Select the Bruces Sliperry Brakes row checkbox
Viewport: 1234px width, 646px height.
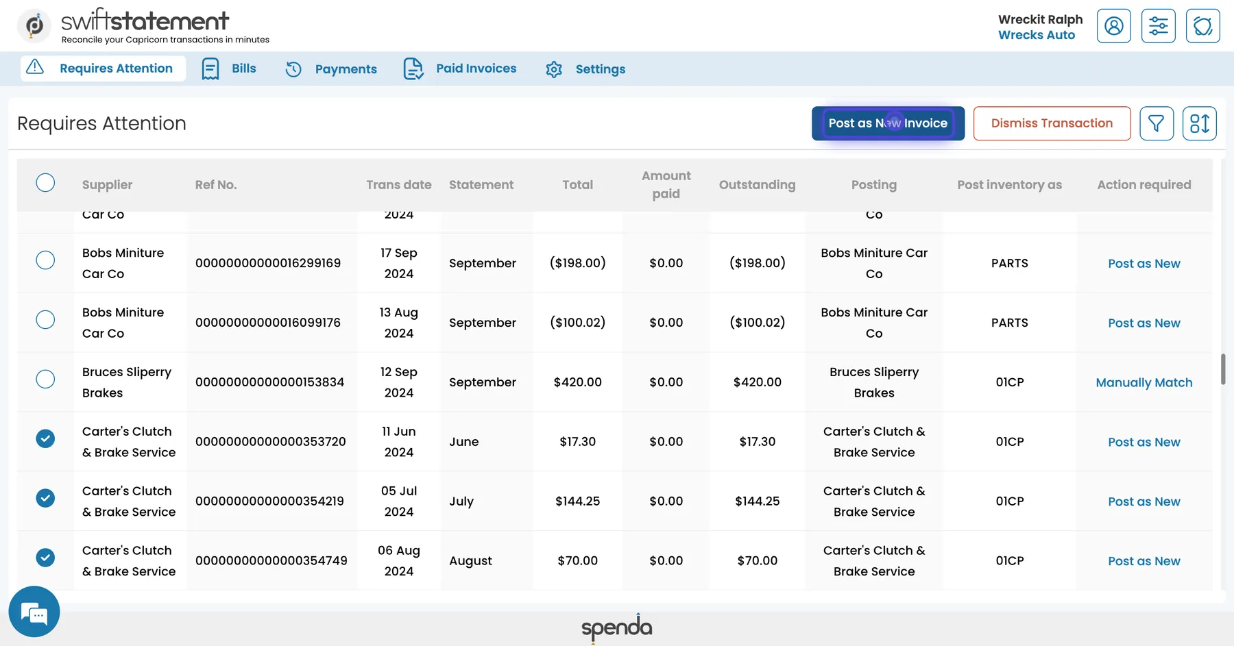(45, 380)
